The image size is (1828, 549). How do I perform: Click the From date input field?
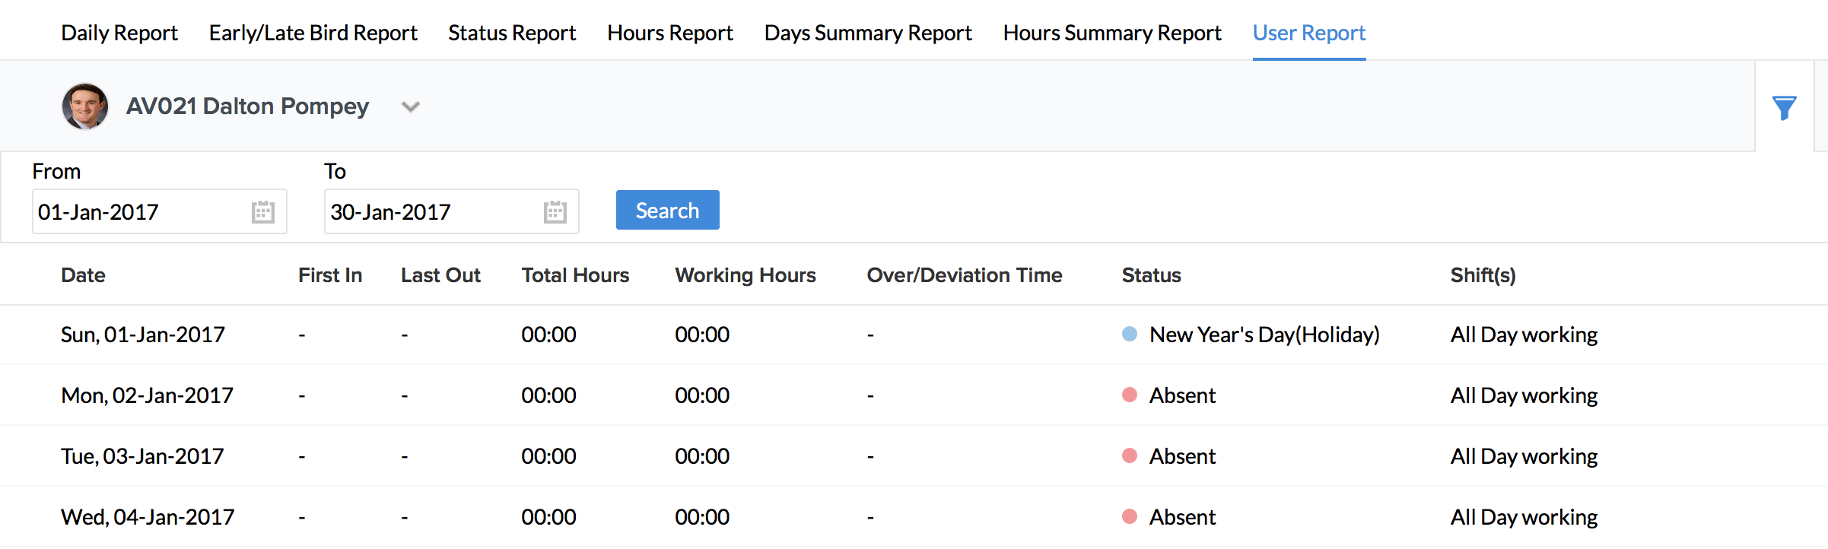(x=141, y=211)
